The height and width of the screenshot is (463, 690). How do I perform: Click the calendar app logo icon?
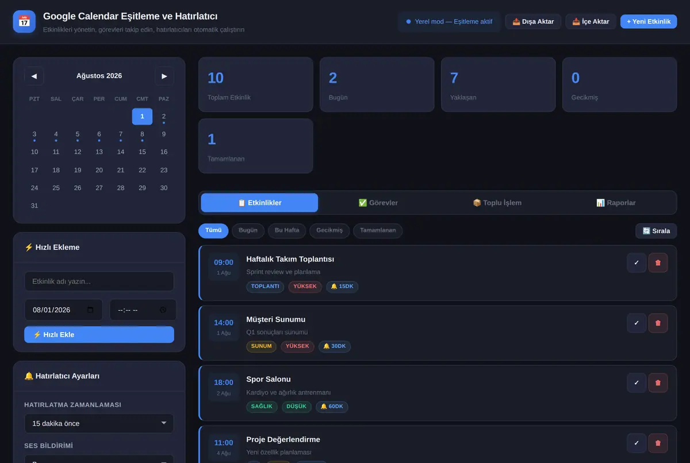(x=24, y=22)
